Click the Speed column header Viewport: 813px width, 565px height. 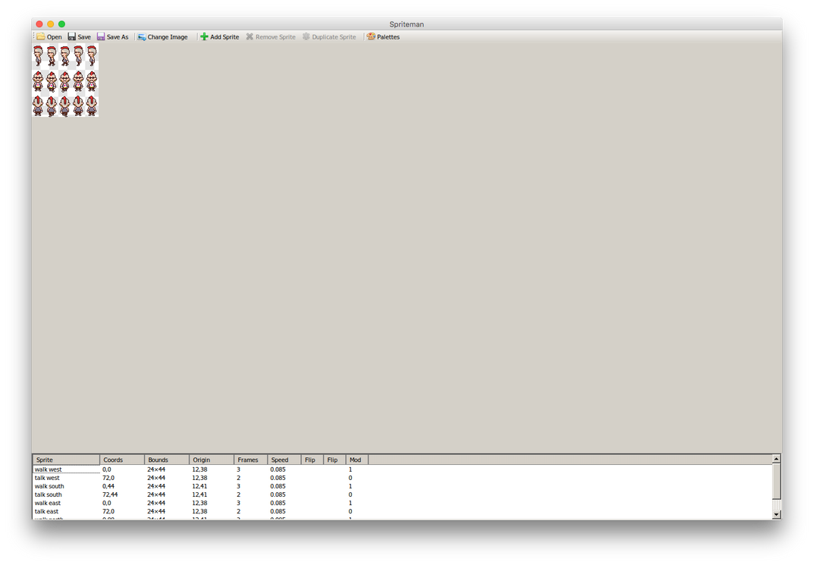[284, 460]
